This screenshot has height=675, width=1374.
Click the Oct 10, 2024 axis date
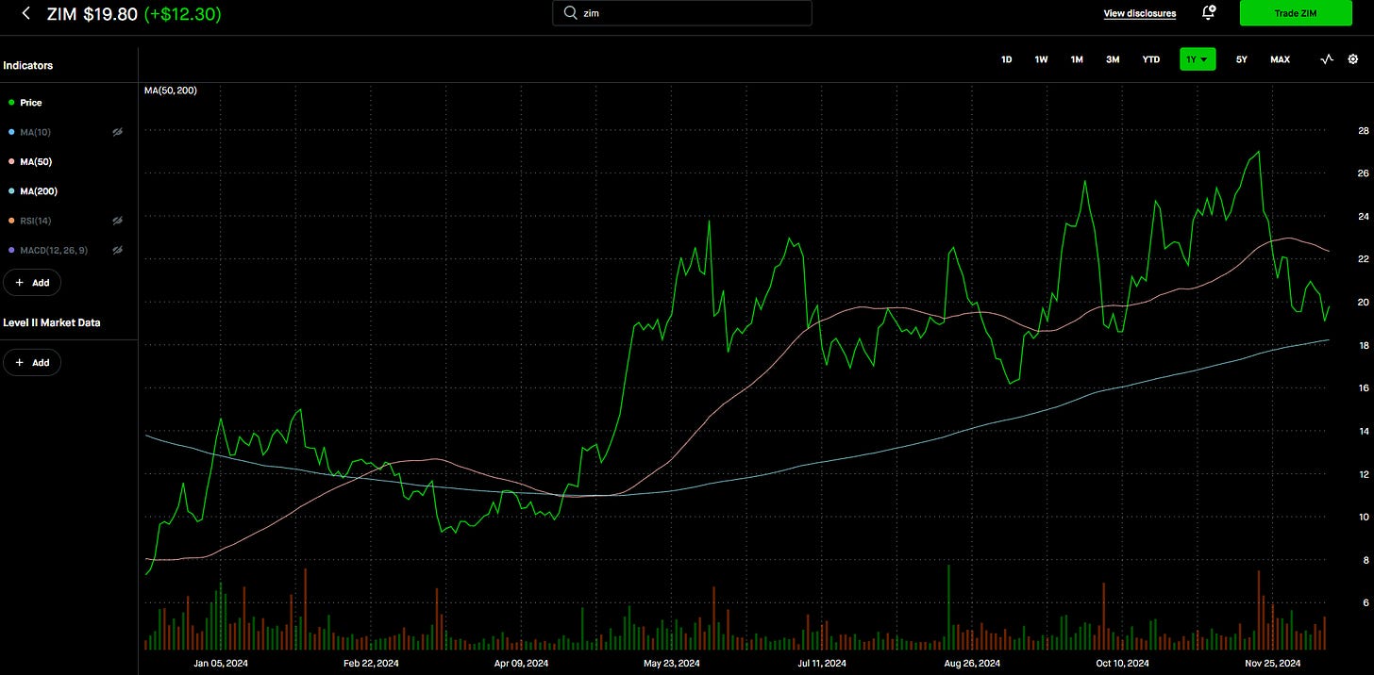click(1122, 665)
